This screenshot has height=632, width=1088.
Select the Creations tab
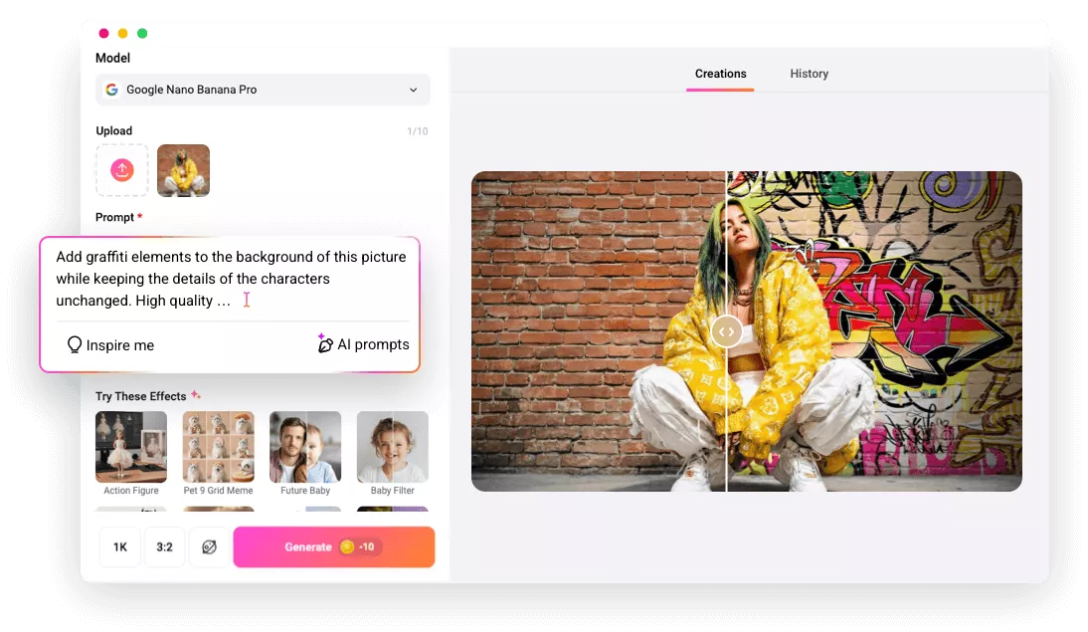coord(720,74)
